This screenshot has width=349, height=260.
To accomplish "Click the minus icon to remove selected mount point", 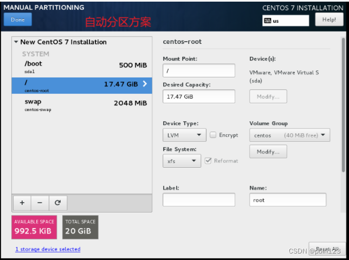I will point(40,203).
